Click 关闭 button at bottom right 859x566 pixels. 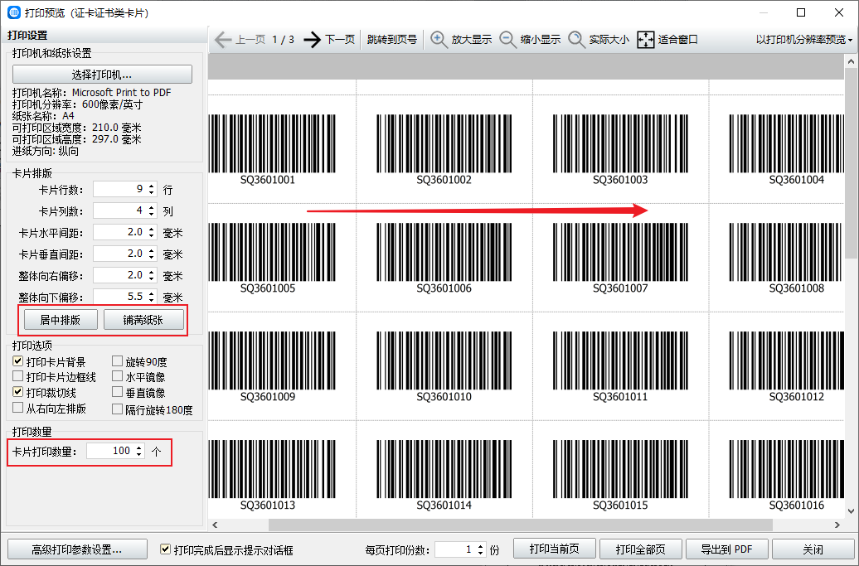(x=813, y=549)
